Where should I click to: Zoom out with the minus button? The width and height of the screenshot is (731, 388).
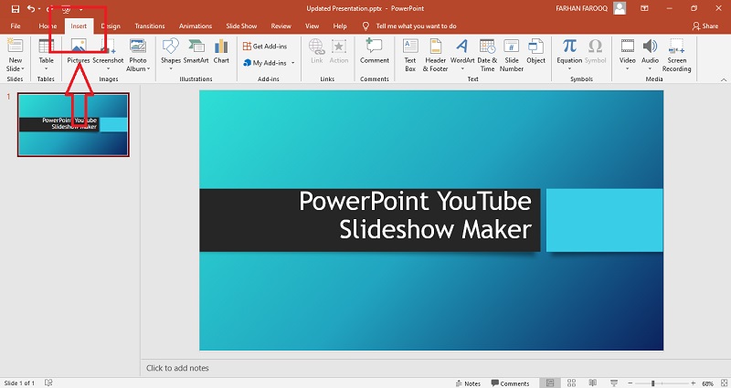click(x=630, y=383)
